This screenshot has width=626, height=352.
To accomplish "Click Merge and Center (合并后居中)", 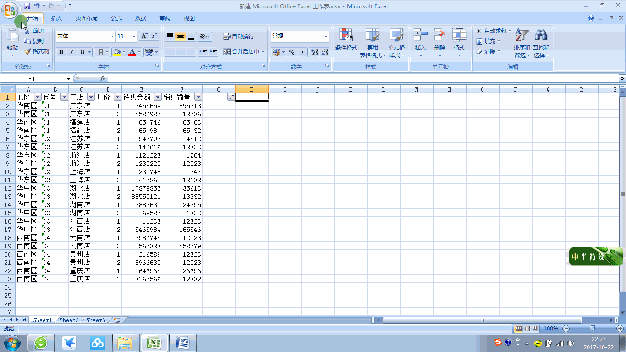I will tap(241, 52).
